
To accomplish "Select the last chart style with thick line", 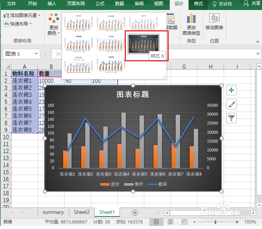I will 111,65.
